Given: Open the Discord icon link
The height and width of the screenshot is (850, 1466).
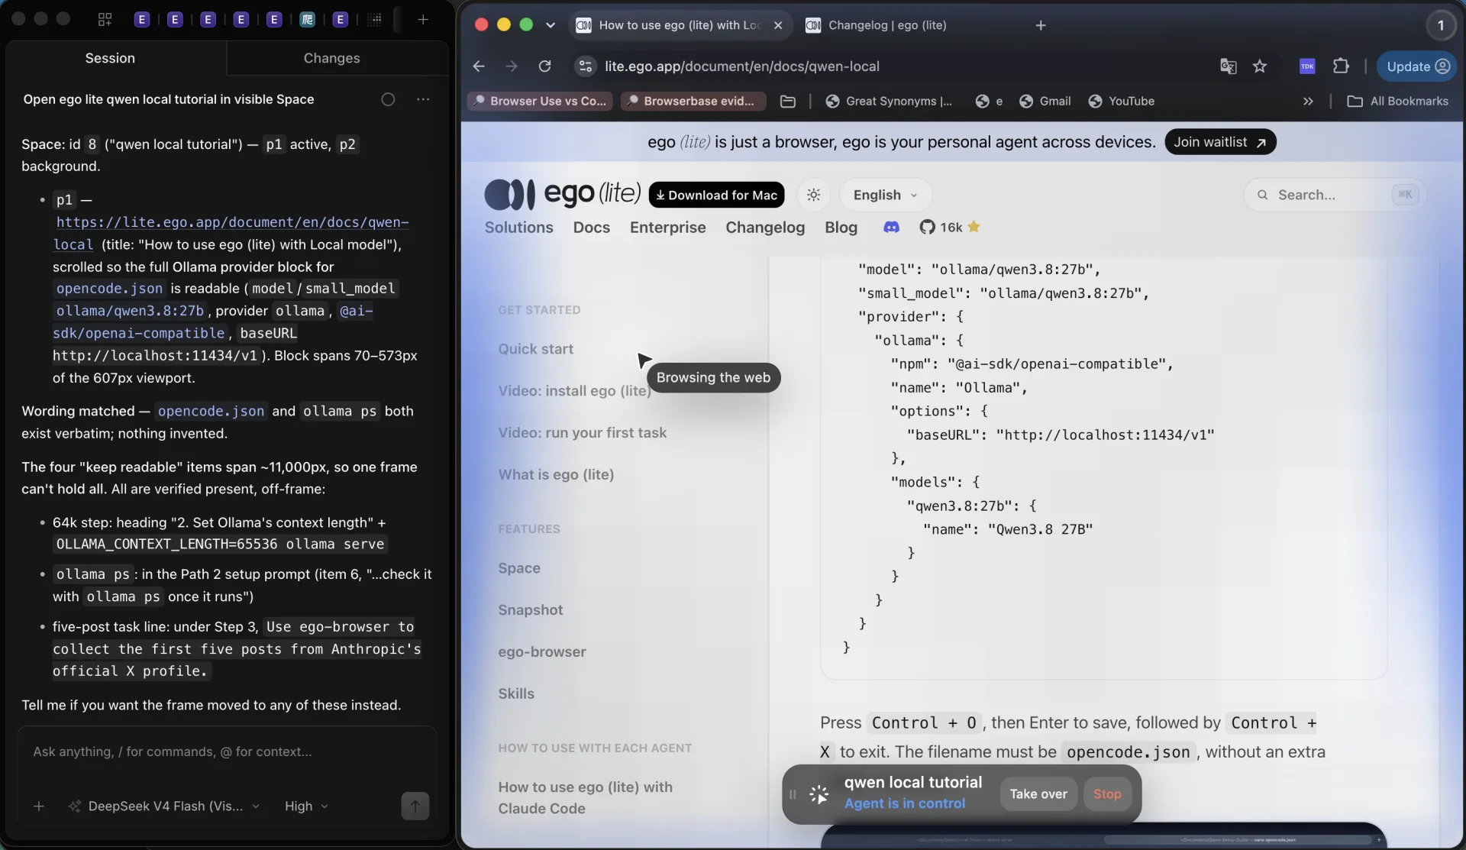Looking at the screenshot, I should [891, 228].
